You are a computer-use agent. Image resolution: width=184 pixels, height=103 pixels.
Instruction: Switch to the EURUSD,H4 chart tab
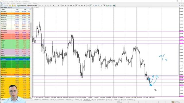pos(37,100)
